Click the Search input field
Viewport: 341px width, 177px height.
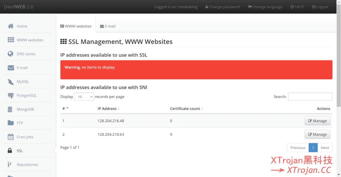coord(310,97)
